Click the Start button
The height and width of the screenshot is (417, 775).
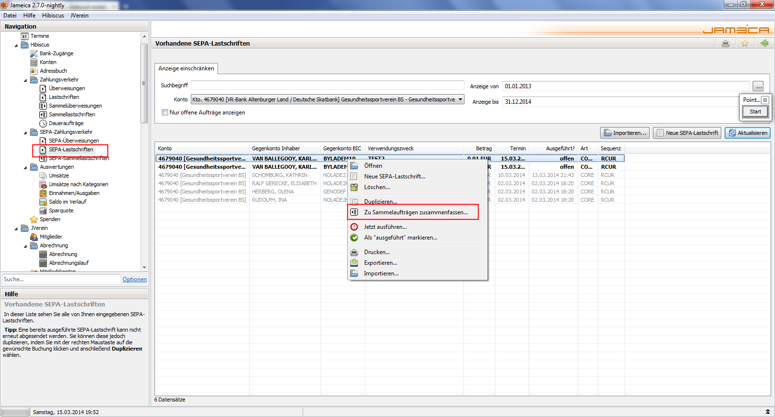click(x=755, y=112)
